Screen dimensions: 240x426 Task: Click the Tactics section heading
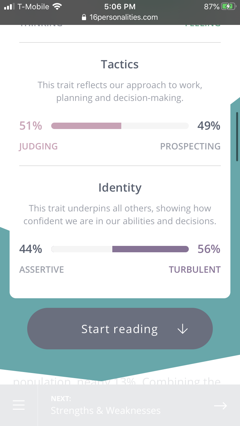(120, 64)
